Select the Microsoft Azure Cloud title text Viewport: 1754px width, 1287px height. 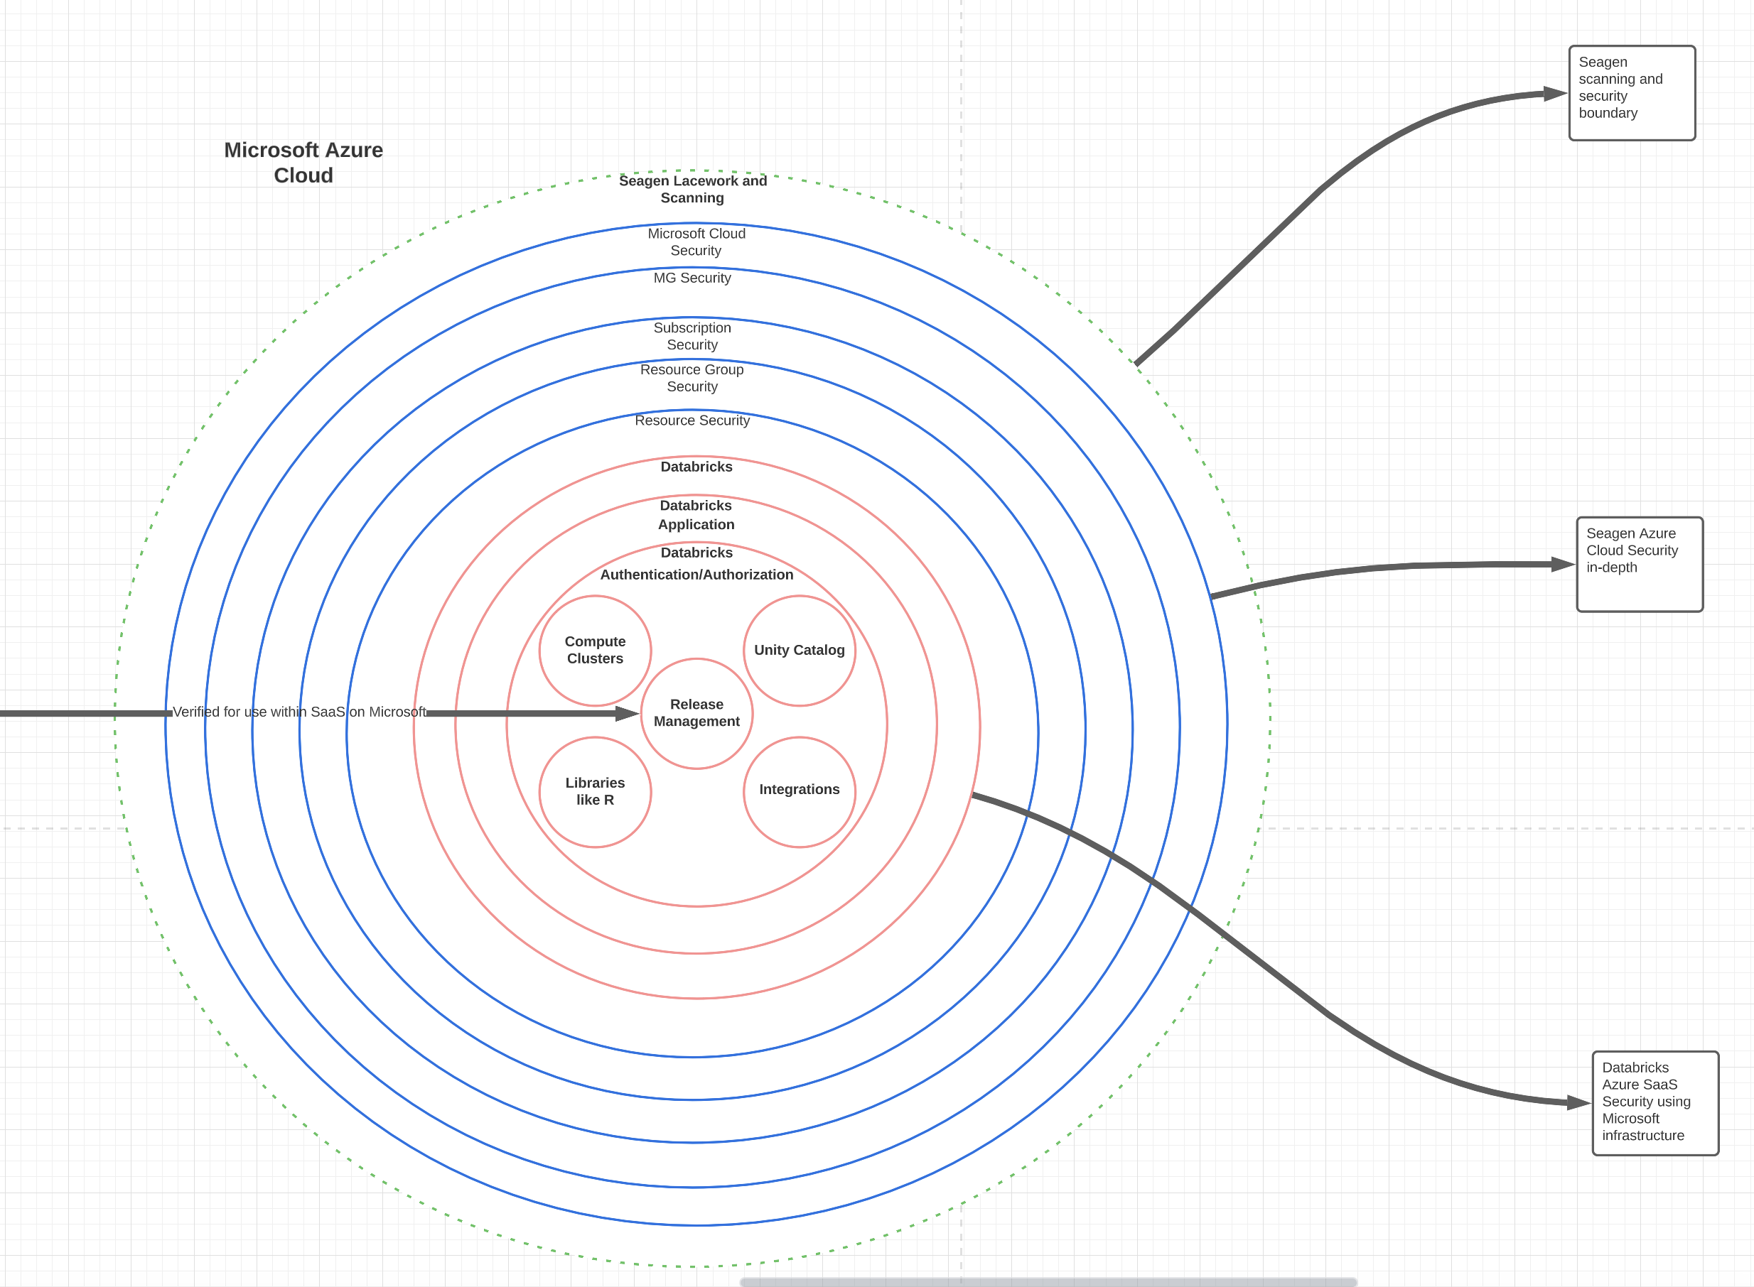(303, 162)
